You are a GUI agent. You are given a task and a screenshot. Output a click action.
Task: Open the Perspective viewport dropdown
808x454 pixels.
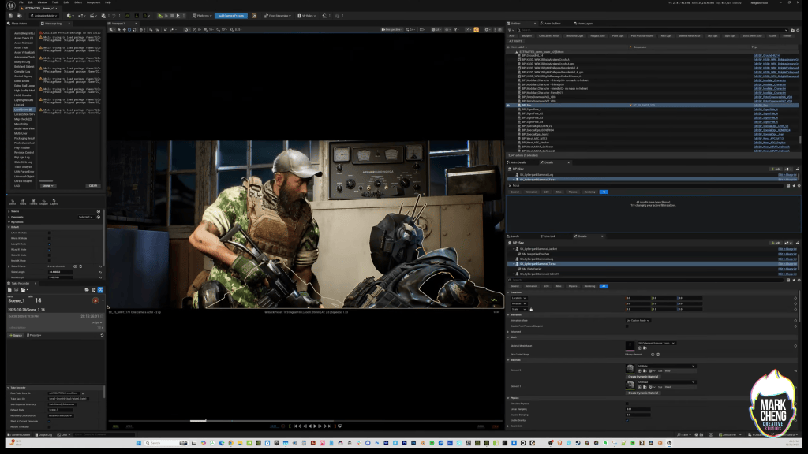(x=391, y=29)
